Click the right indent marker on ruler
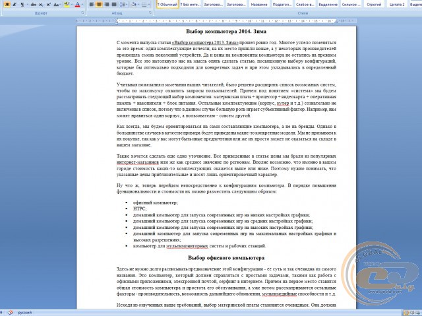Viewport: 422px width, 316px height. point(336,22)
